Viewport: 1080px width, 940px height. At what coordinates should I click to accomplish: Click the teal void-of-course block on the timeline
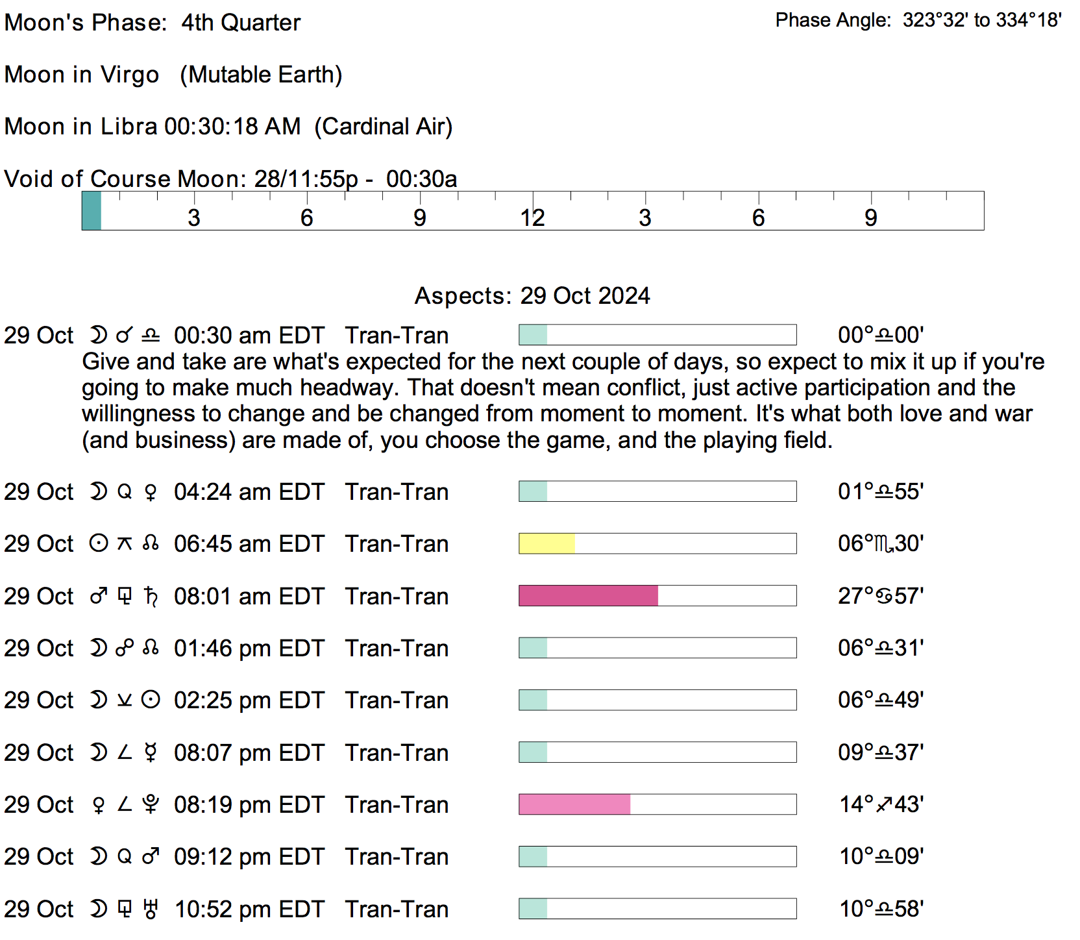92,210
